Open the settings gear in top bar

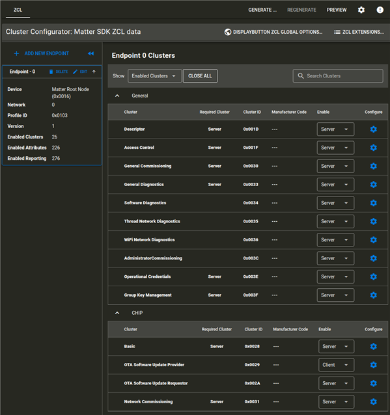tap(361, 10)
